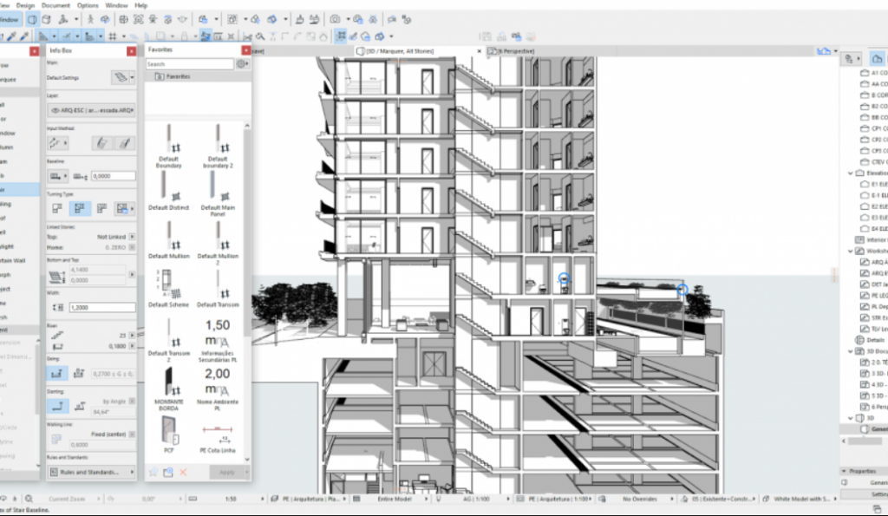Select the first Slanting method toggle
Image resolution: width=888 pixels, height=516 pixels.
[57, 405]
